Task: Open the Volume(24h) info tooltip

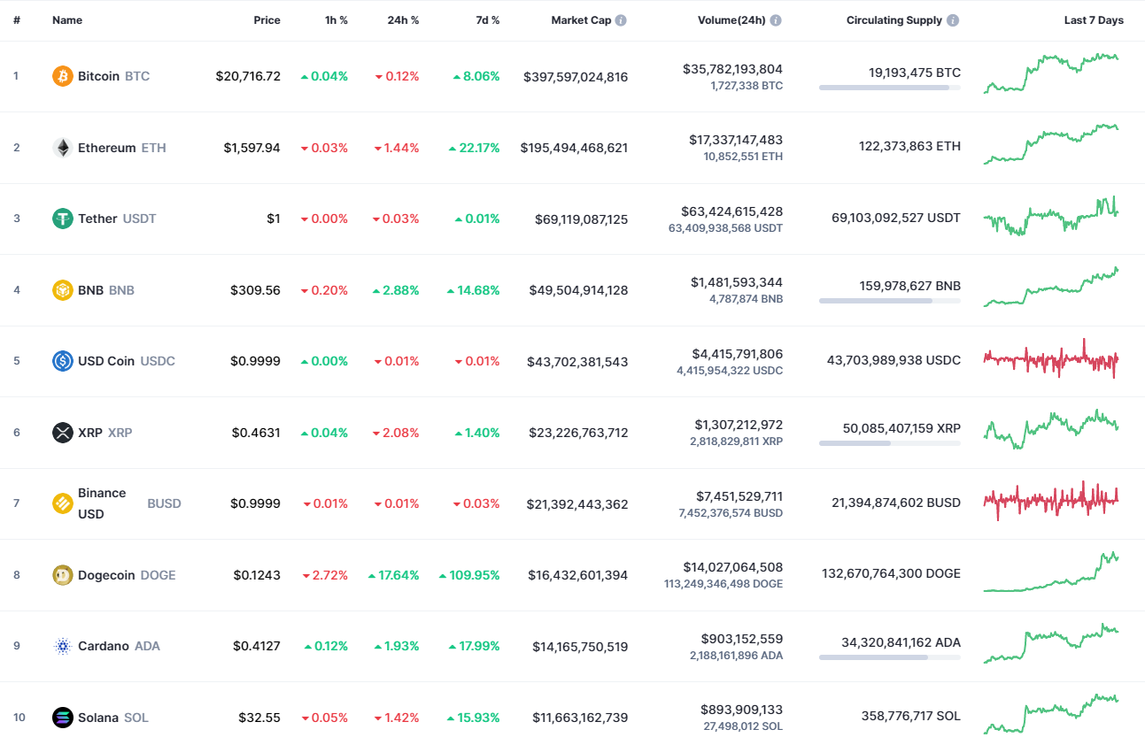Action: click(x=778, y=19)
